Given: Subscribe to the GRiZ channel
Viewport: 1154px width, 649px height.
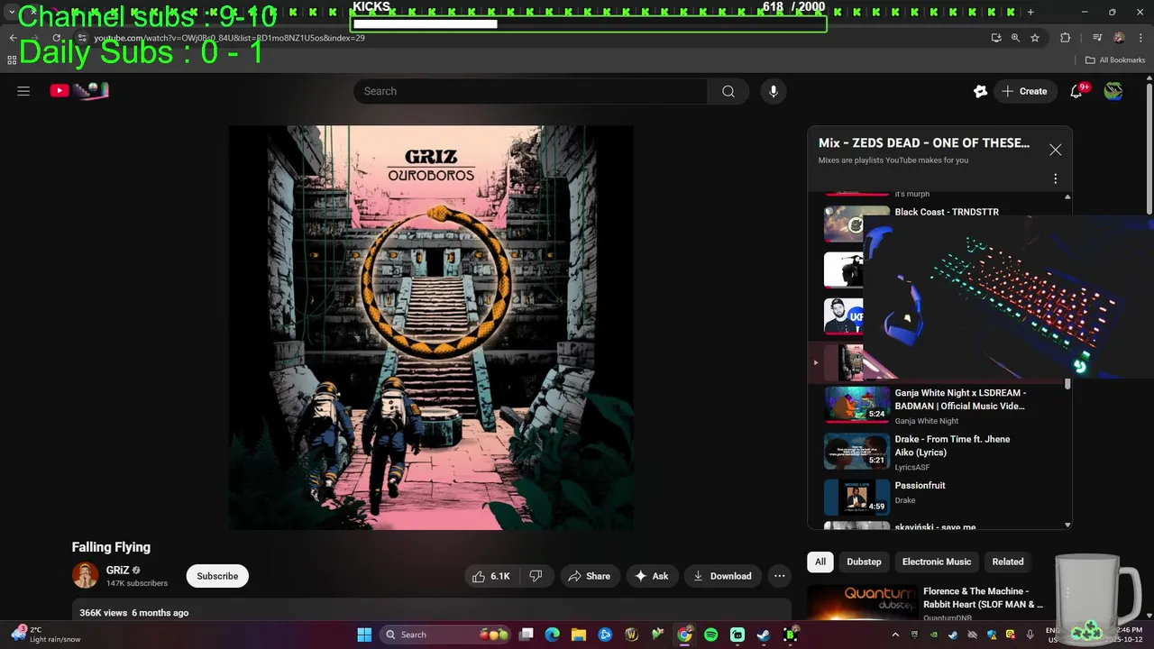Looking at the screenshot, I should (217, 576).
